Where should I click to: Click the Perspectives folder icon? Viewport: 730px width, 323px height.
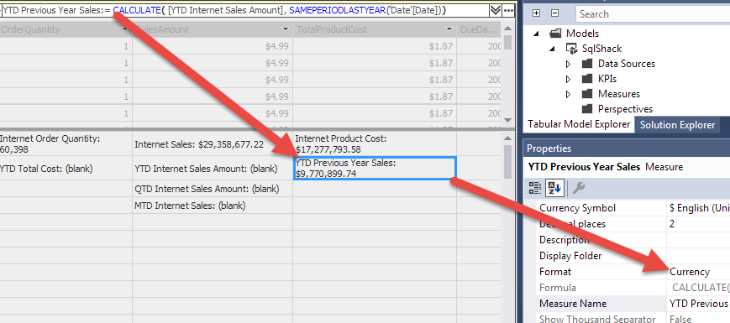587,109
